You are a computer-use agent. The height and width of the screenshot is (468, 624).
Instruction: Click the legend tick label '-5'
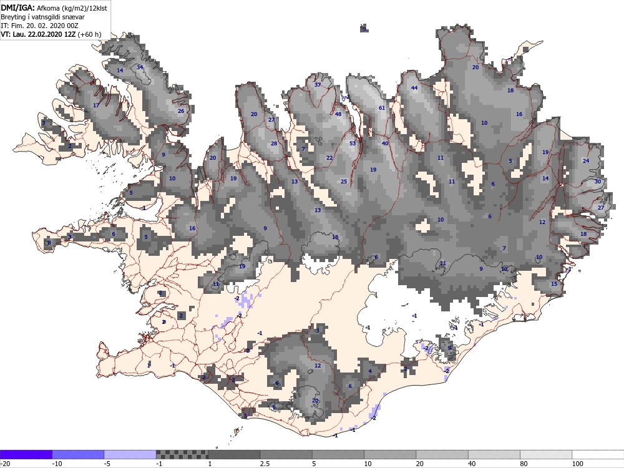point(108,464)
